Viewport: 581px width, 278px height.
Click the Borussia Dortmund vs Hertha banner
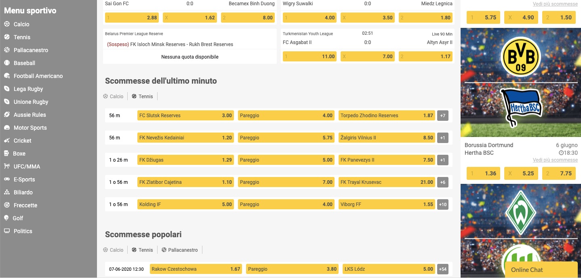click(x=520, y=82)
